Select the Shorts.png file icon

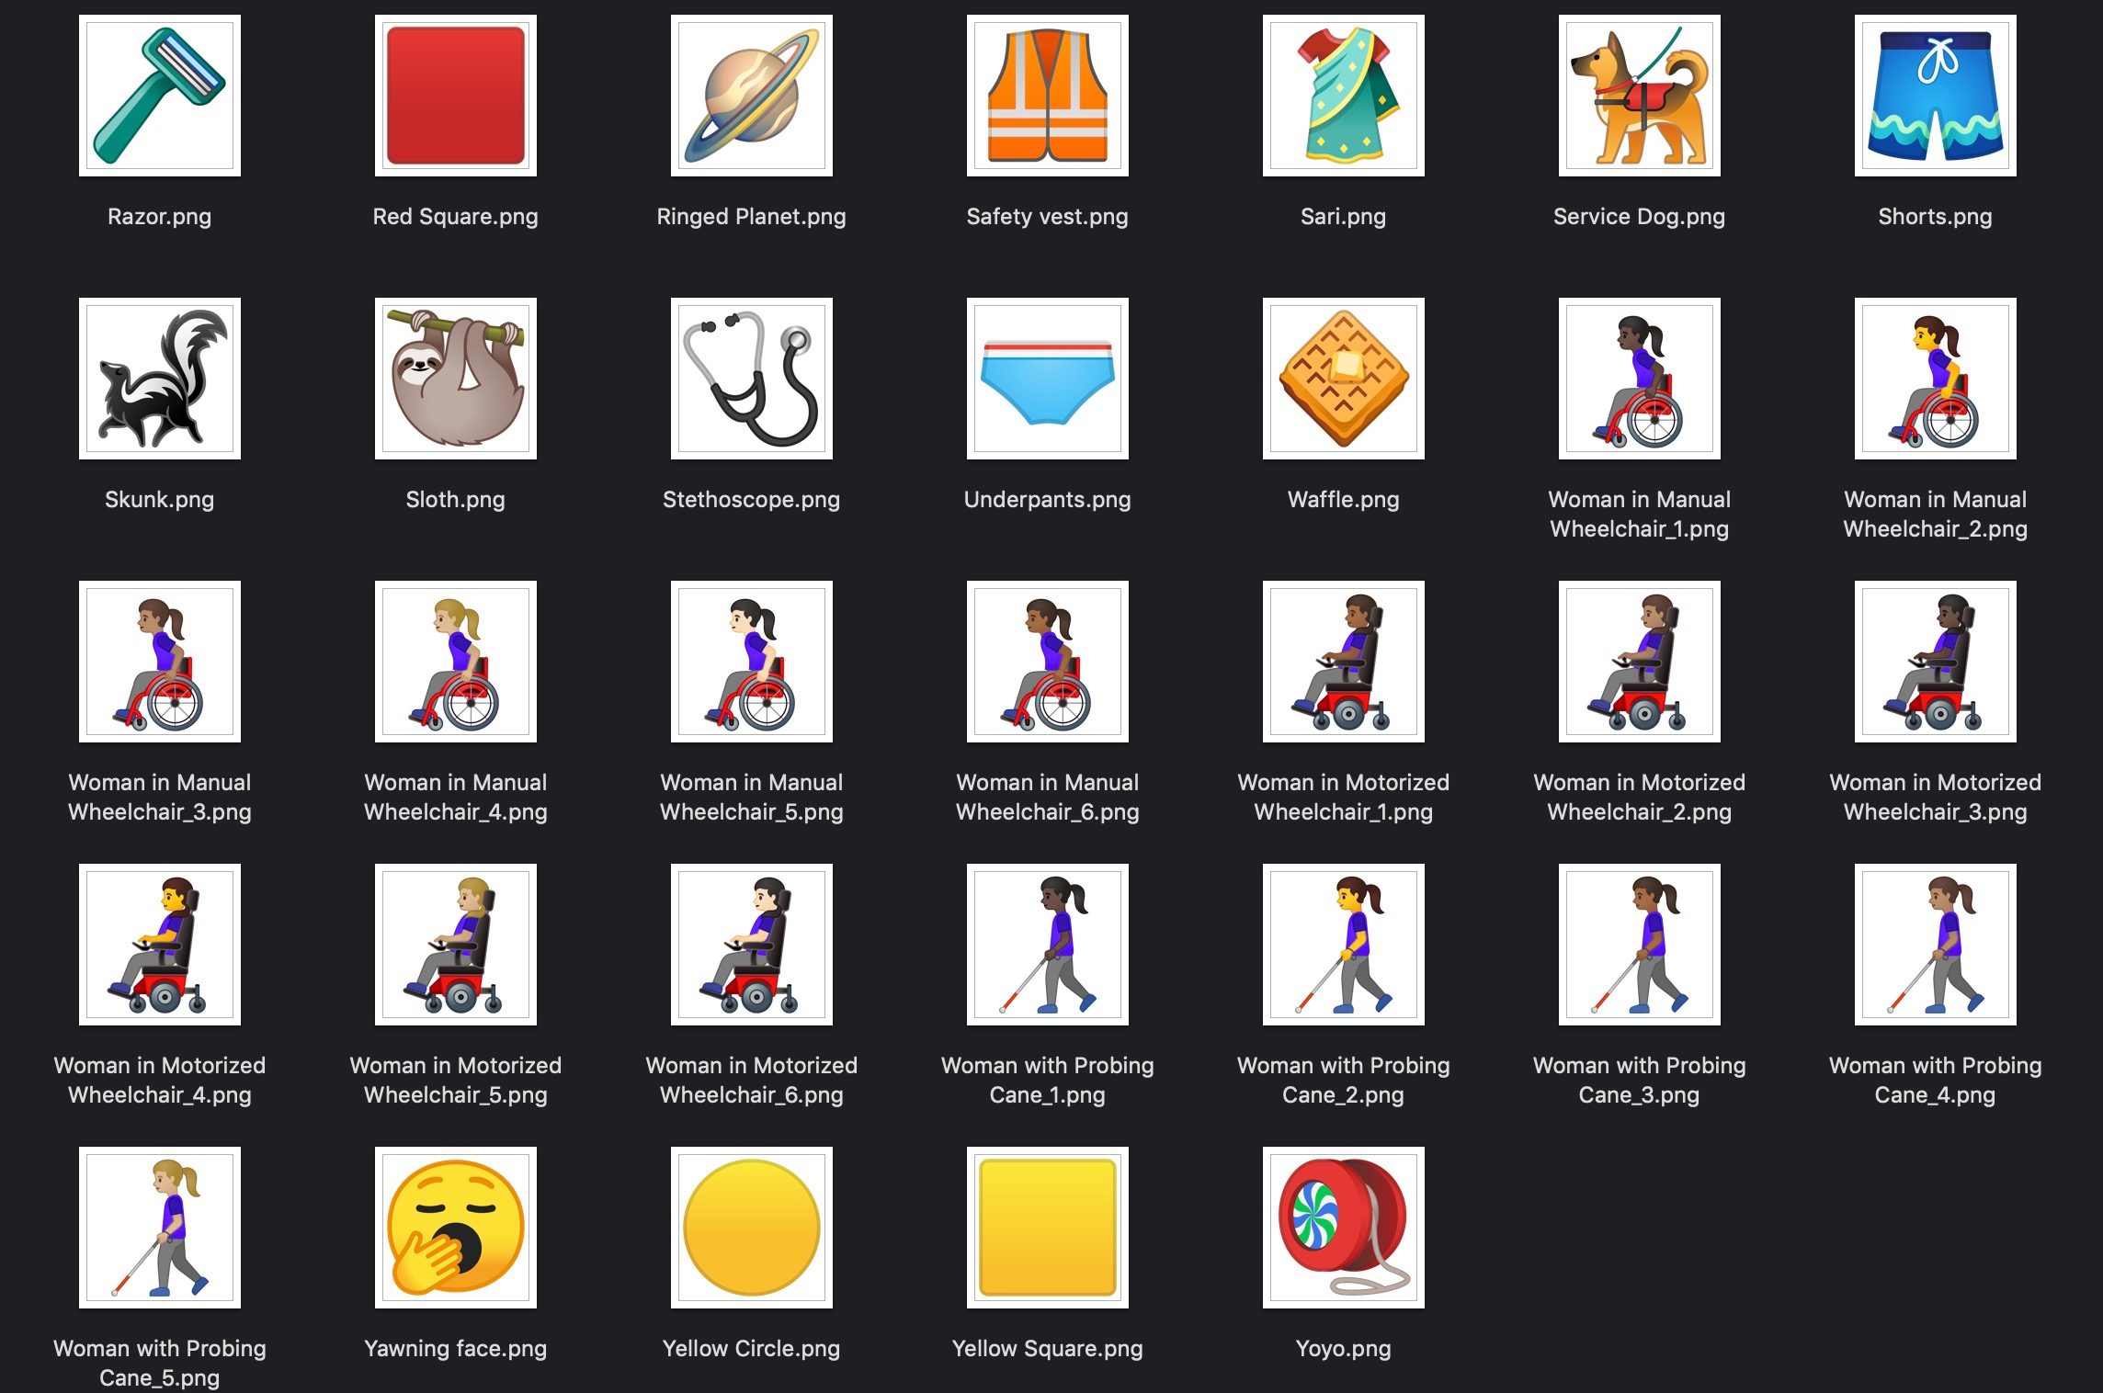(1935, 96)
